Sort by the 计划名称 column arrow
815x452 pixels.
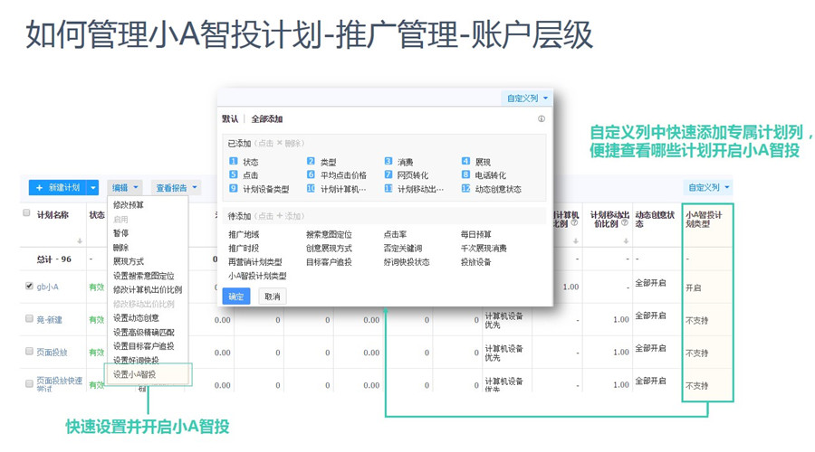[x=80, y=240]
